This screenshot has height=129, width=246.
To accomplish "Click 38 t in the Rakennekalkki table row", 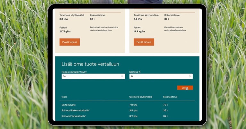I will point(165,110).
